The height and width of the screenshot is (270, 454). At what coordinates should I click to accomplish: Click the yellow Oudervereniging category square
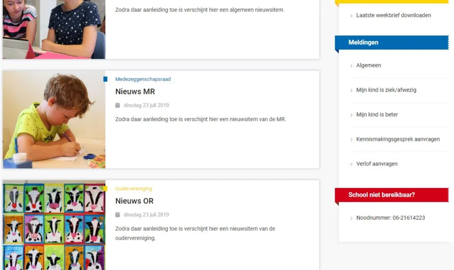click(x=105, y=189)
